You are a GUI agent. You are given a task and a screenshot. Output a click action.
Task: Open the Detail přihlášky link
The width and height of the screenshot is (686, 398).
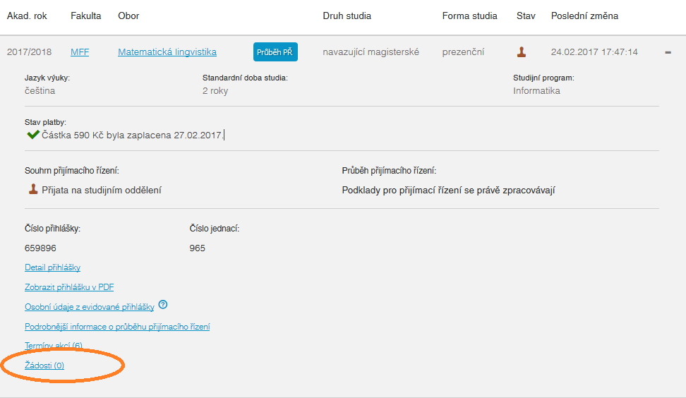click(x=52, y=267)
